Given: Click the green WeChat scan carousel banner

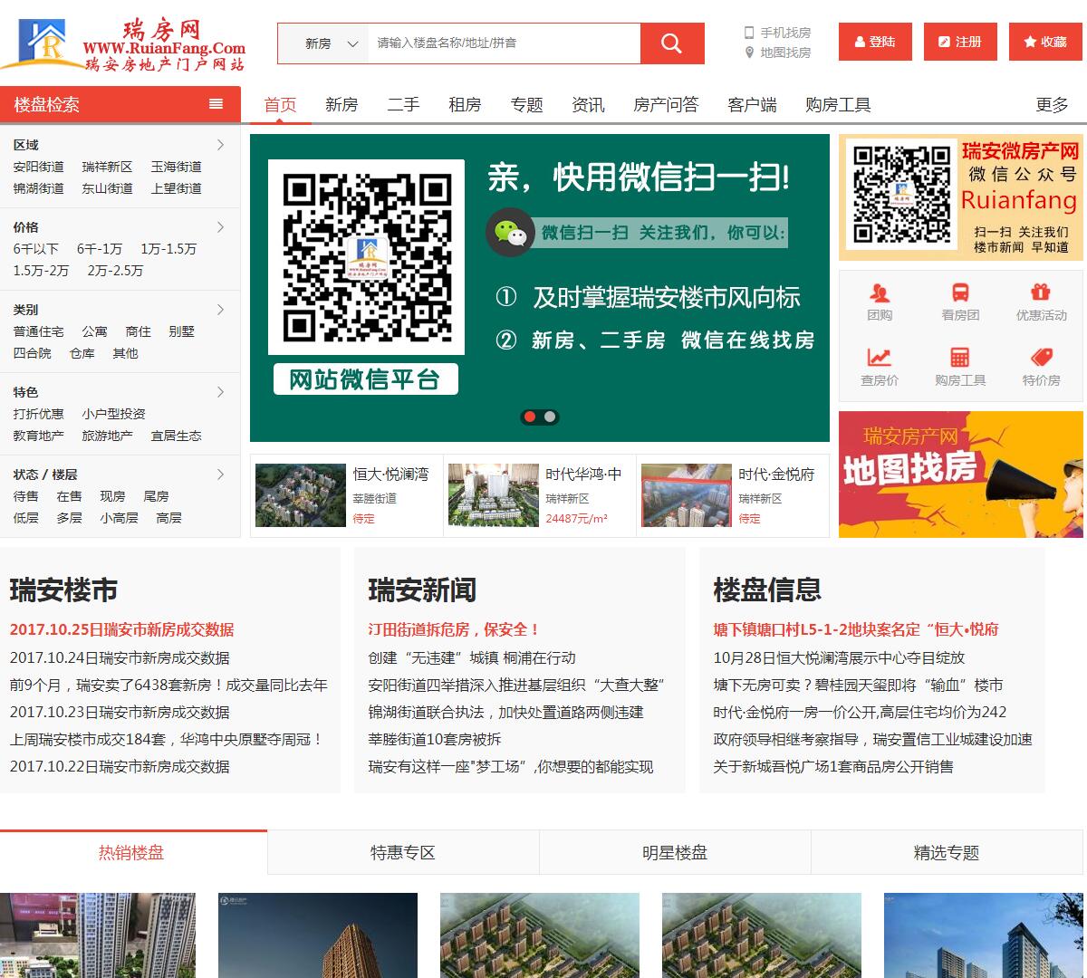Looking at the screenshot, I should point(540,288).
